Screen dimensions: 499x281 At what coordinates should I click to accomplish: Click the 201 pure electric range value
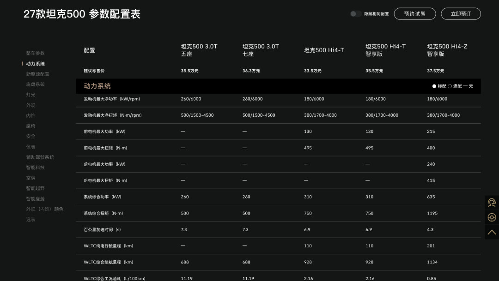(431, 246)
